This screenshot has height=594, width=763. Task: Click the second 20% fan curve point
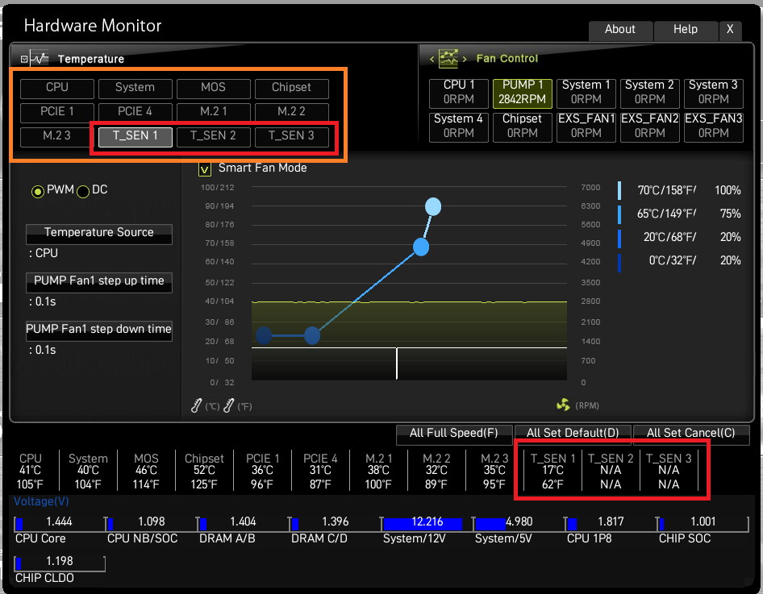pos(312,335)
